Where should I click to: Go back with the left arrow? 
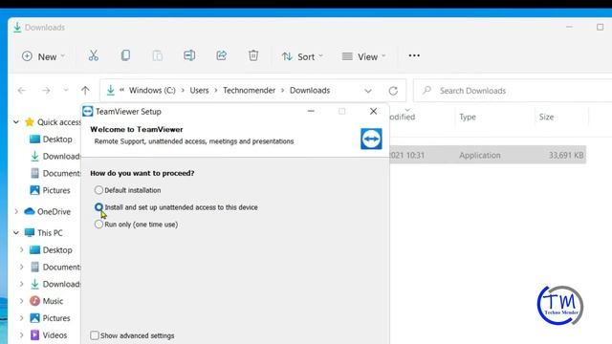(22, 91)
